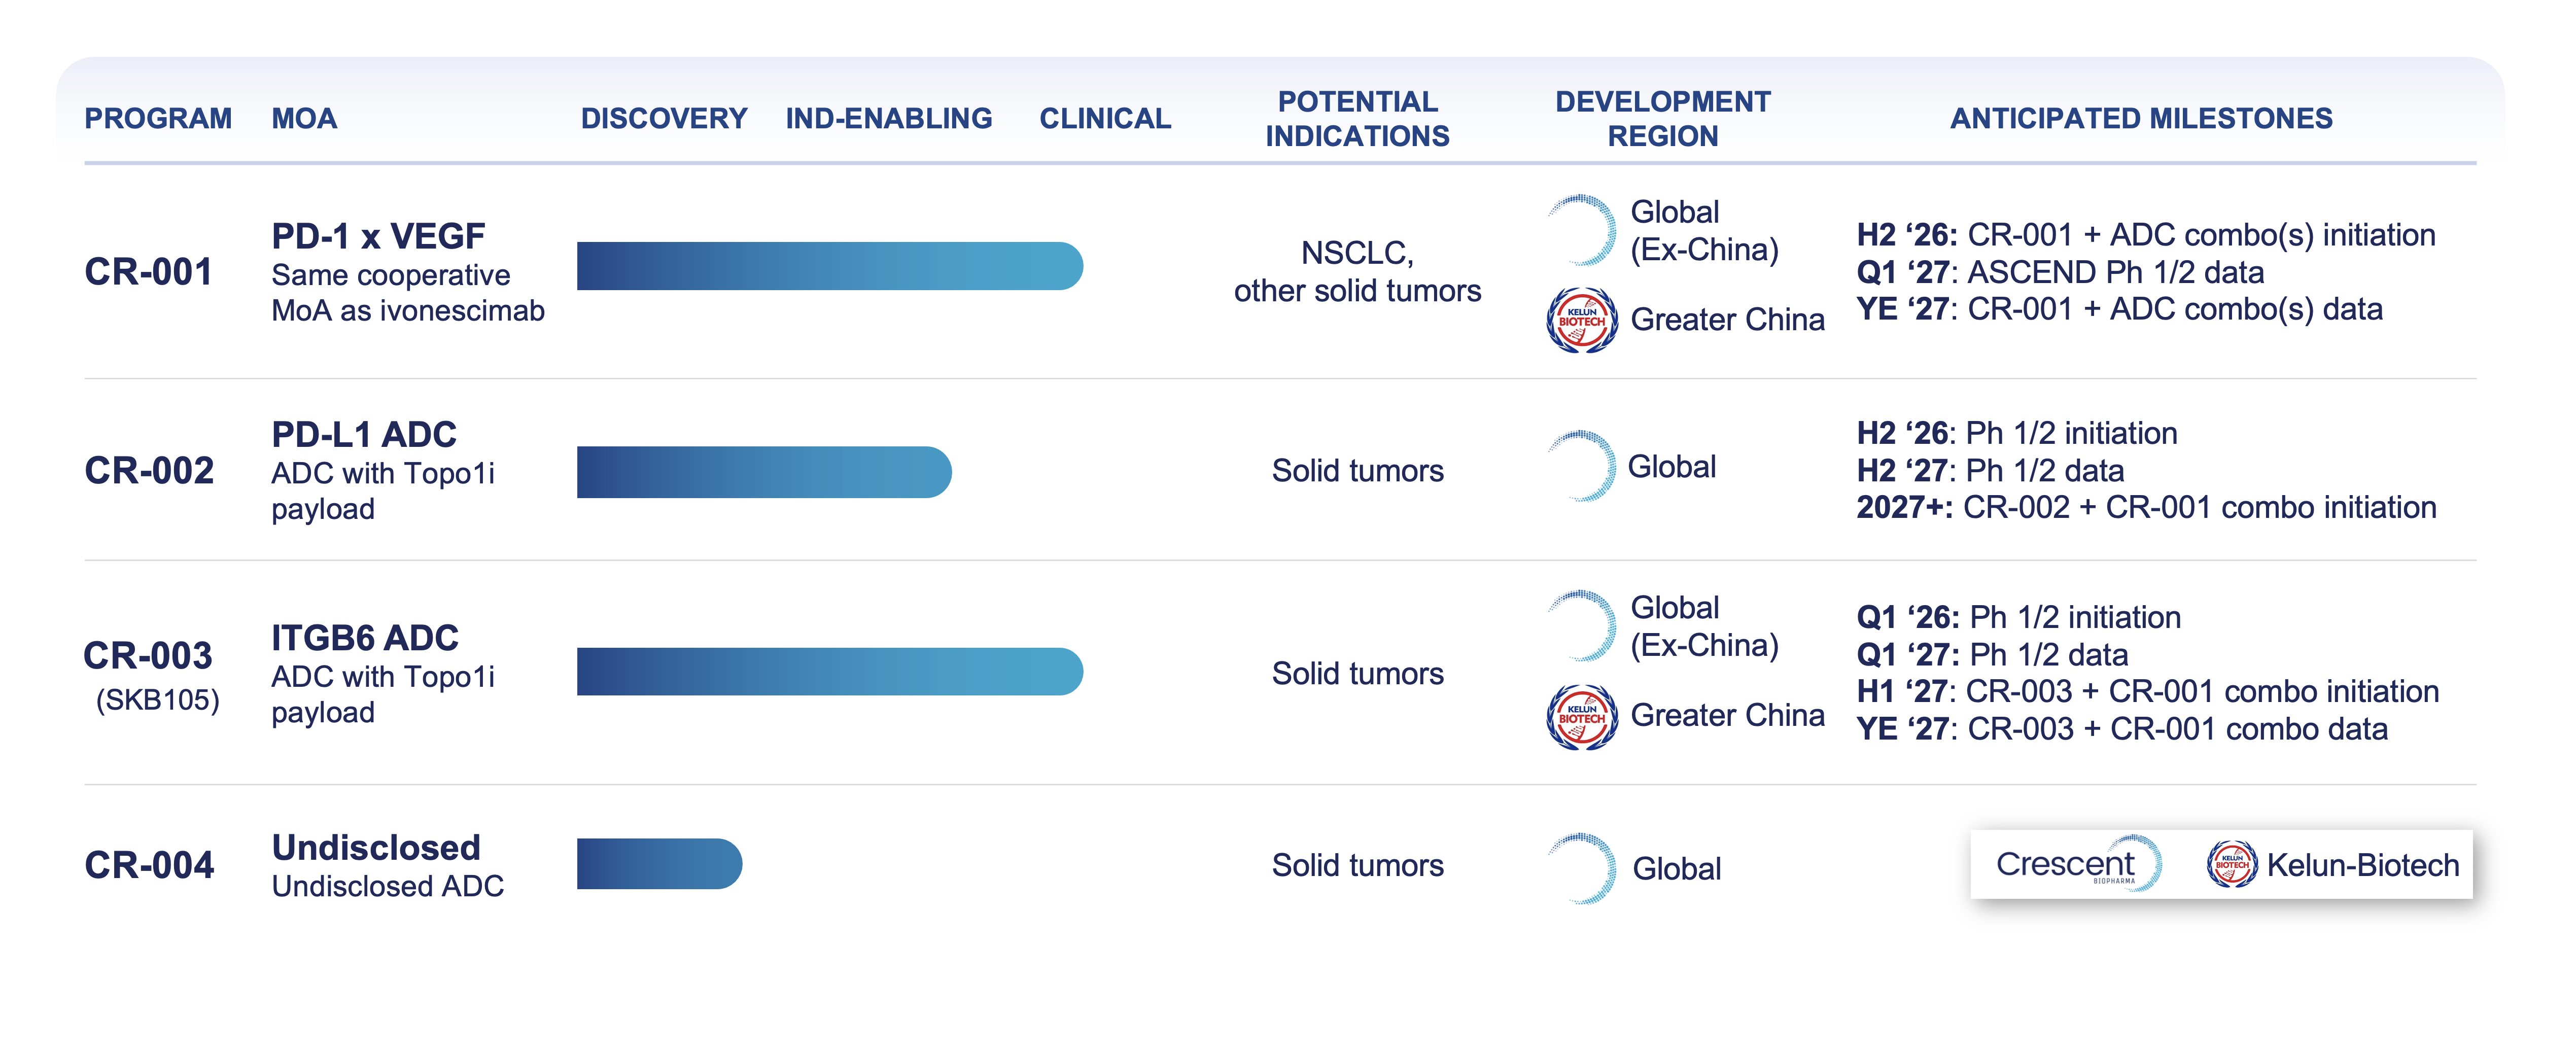Click the Kelun Biotech logo in CR-001 row

point(1582,320)
